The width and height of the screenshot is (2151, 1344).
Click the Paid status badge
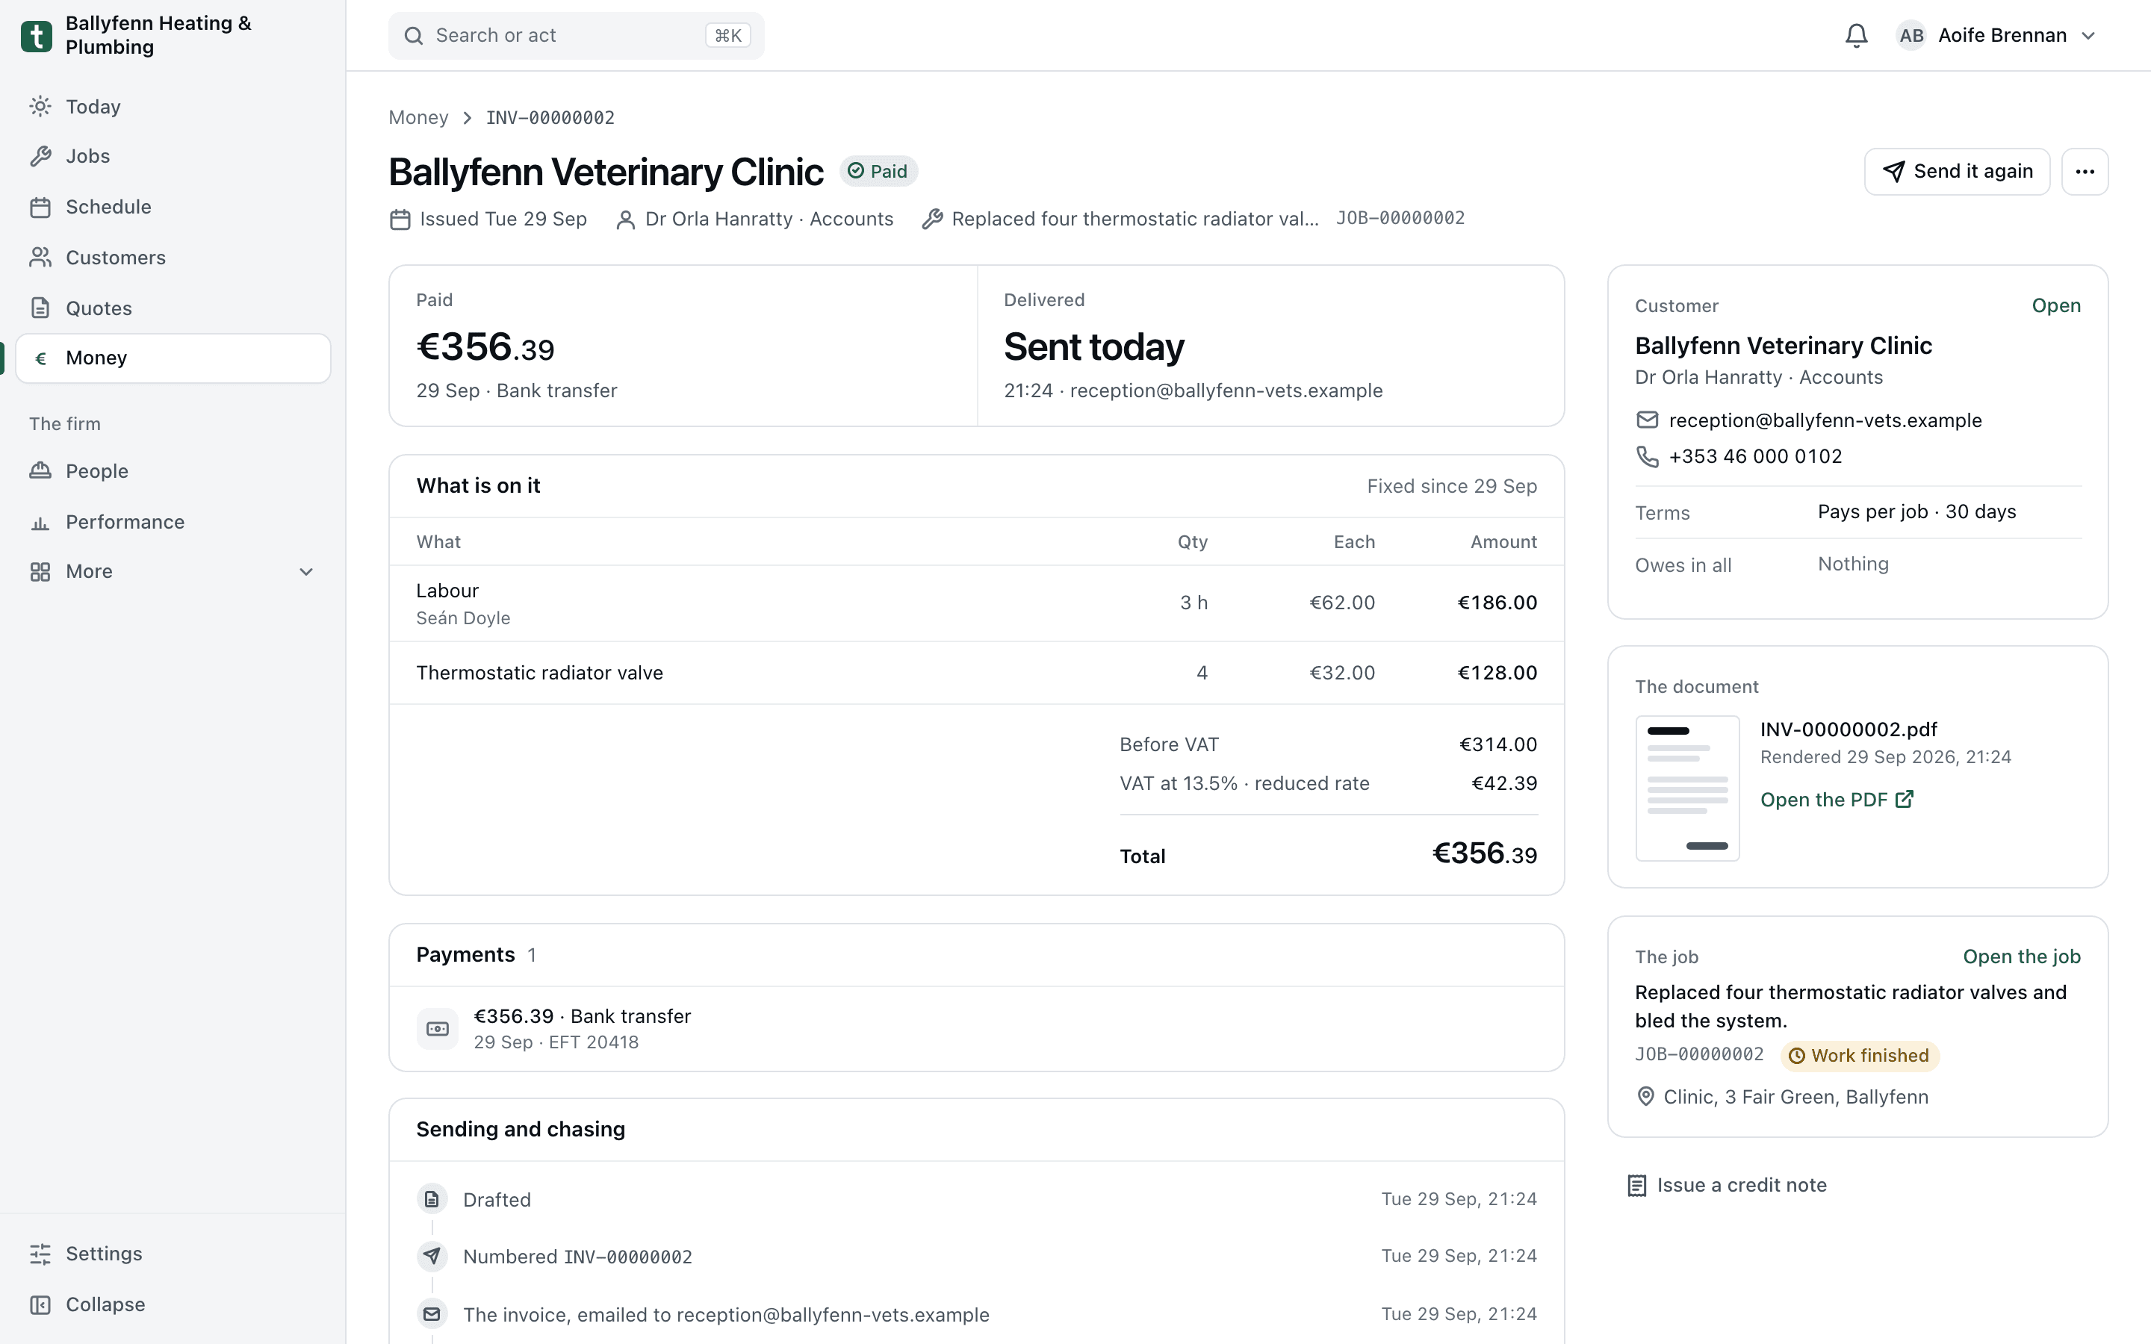tap(878, 171)
